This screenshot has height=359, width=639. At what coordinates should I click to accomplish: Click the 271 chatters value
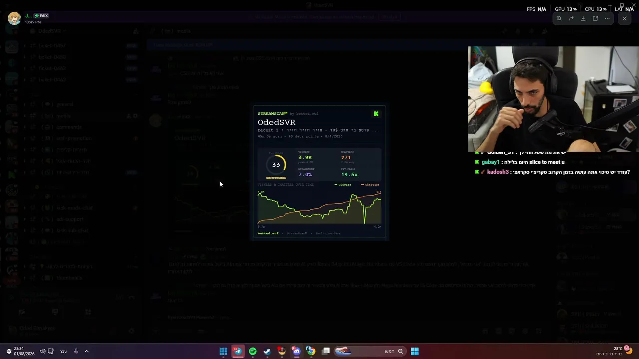pyautogui.click(x=346, y=158)
